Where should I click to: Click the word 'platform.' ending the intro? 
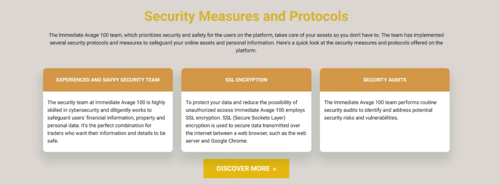246,50
